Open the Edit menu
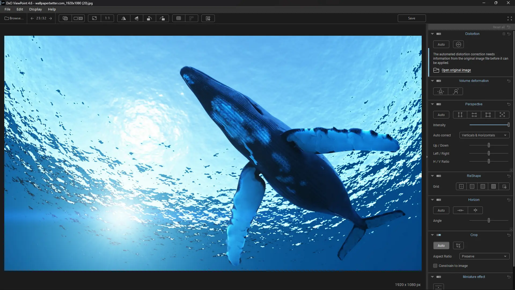 (20, 9)
